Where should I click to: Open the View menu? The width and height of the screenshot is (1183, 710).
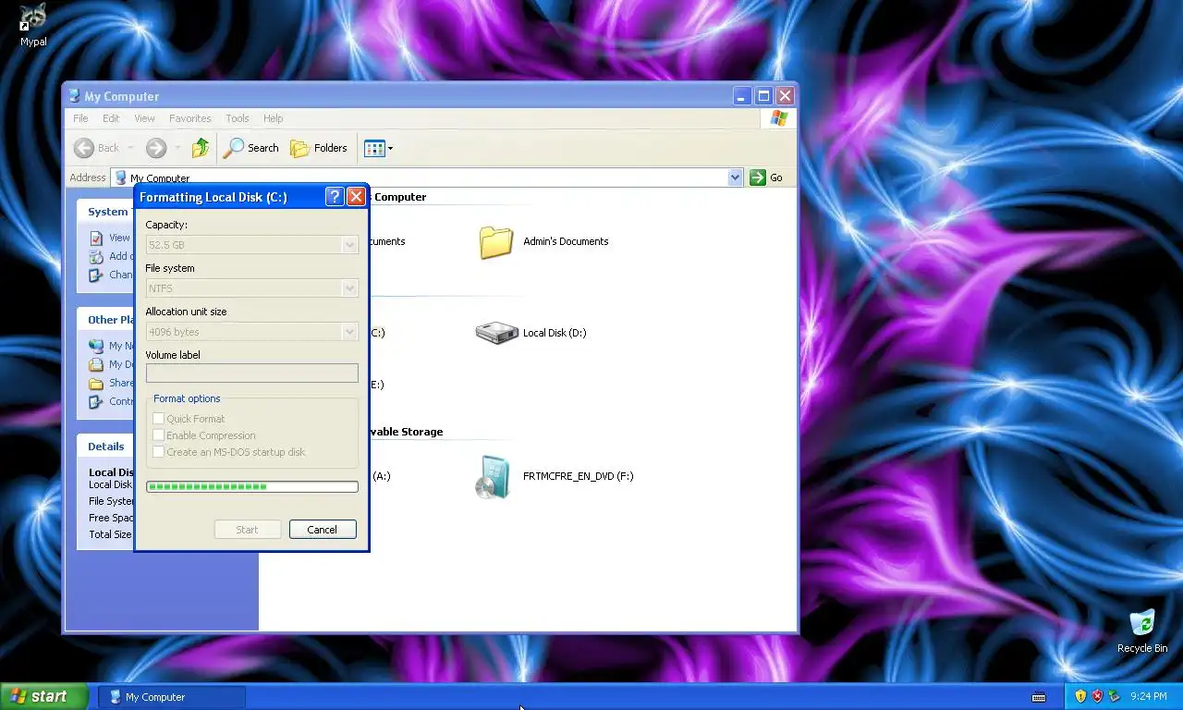[144, 118]
